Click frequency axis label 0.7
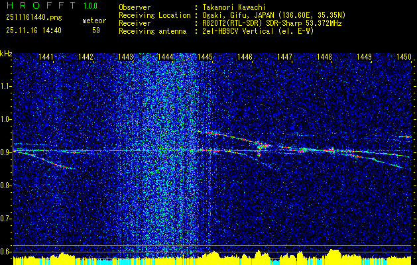 (5, 219)
